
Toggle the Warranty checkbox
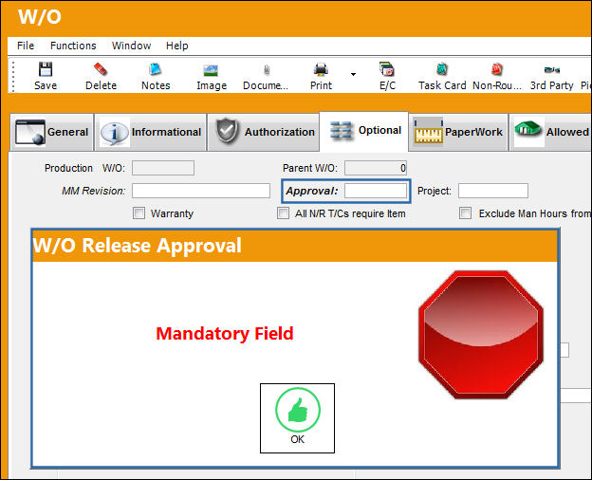click(139, 213)
